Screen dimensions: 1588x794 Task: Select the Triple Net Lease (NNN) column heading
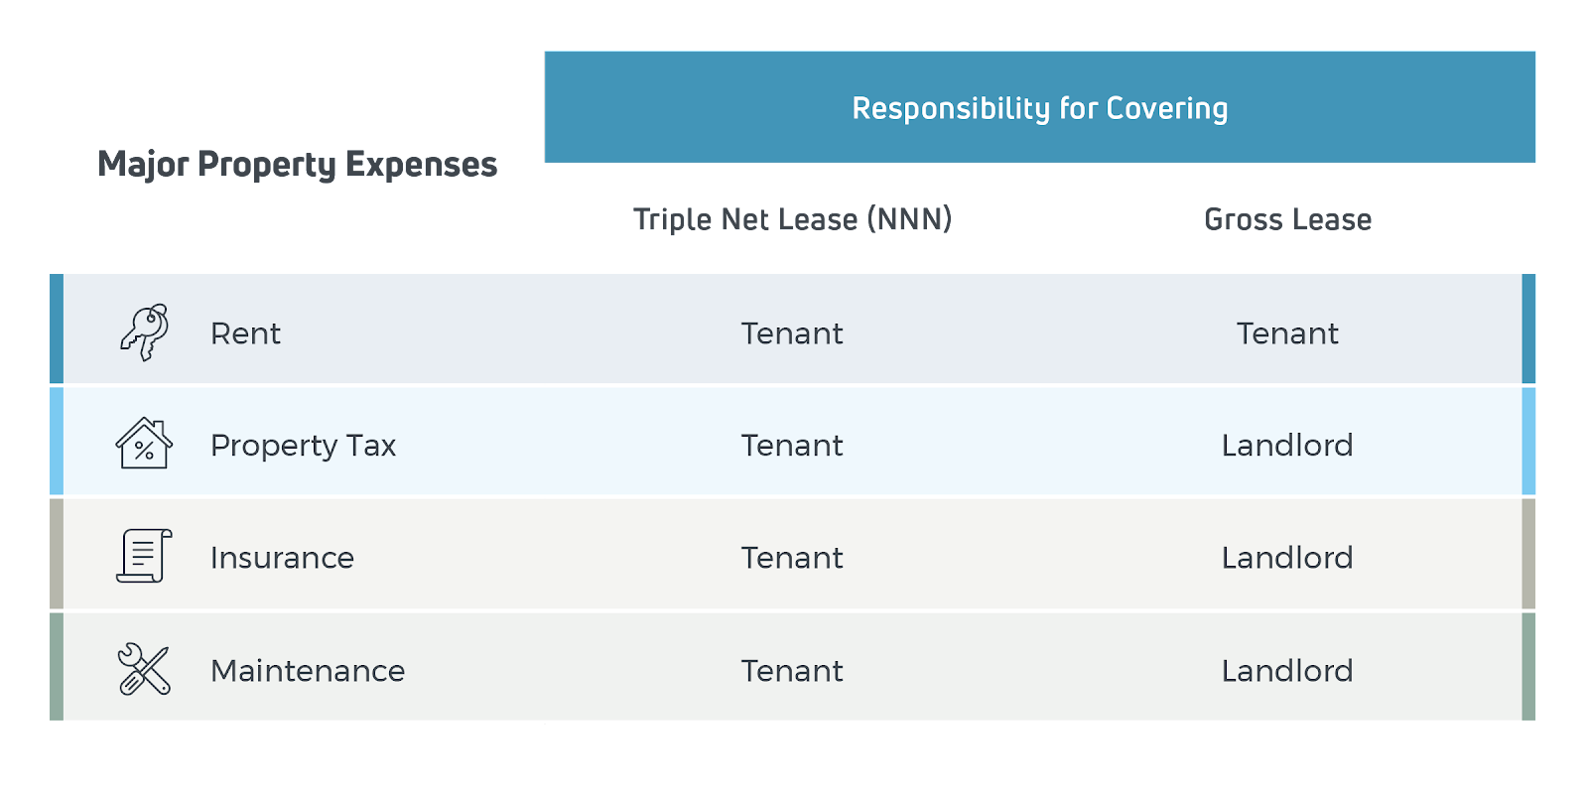[792, 219]
